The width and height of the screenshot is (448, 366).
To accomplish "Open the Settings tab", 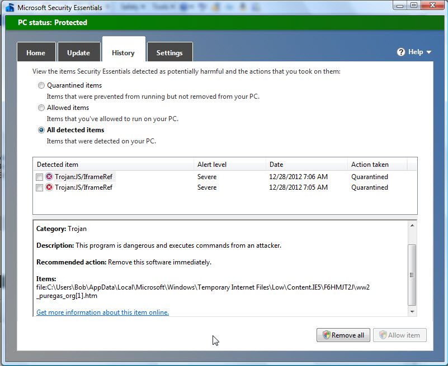I will tap(169, 52).
